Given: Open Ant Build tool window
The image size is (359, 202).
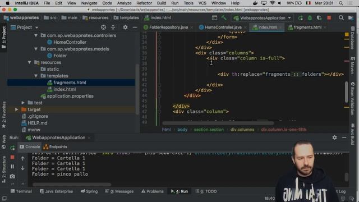Looking at the screenshot, I should pos(353,134).
